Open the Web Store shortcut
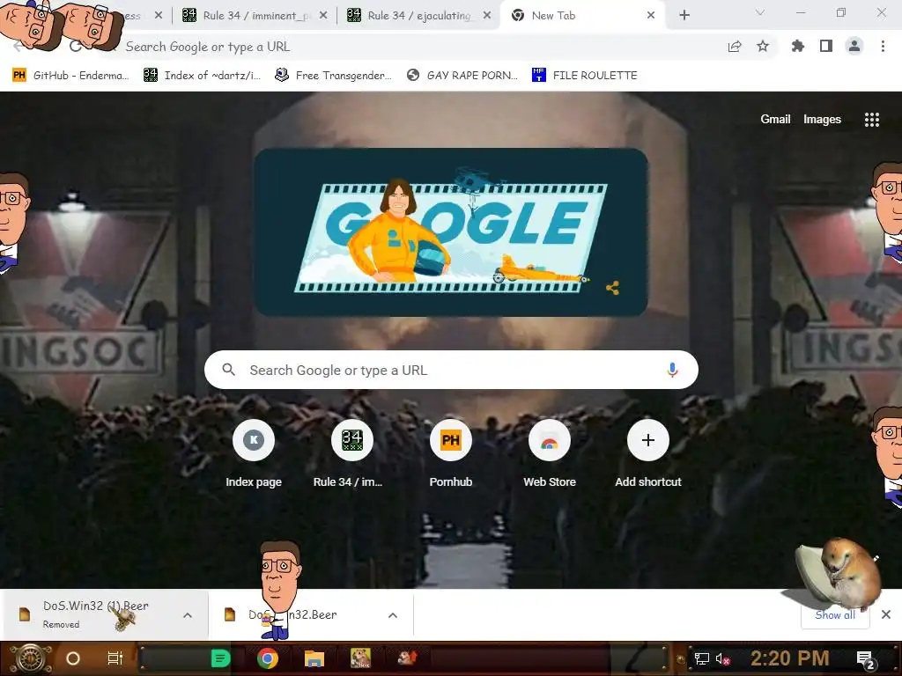The height and width of the screenshot is (676, 902). point(550,455)
